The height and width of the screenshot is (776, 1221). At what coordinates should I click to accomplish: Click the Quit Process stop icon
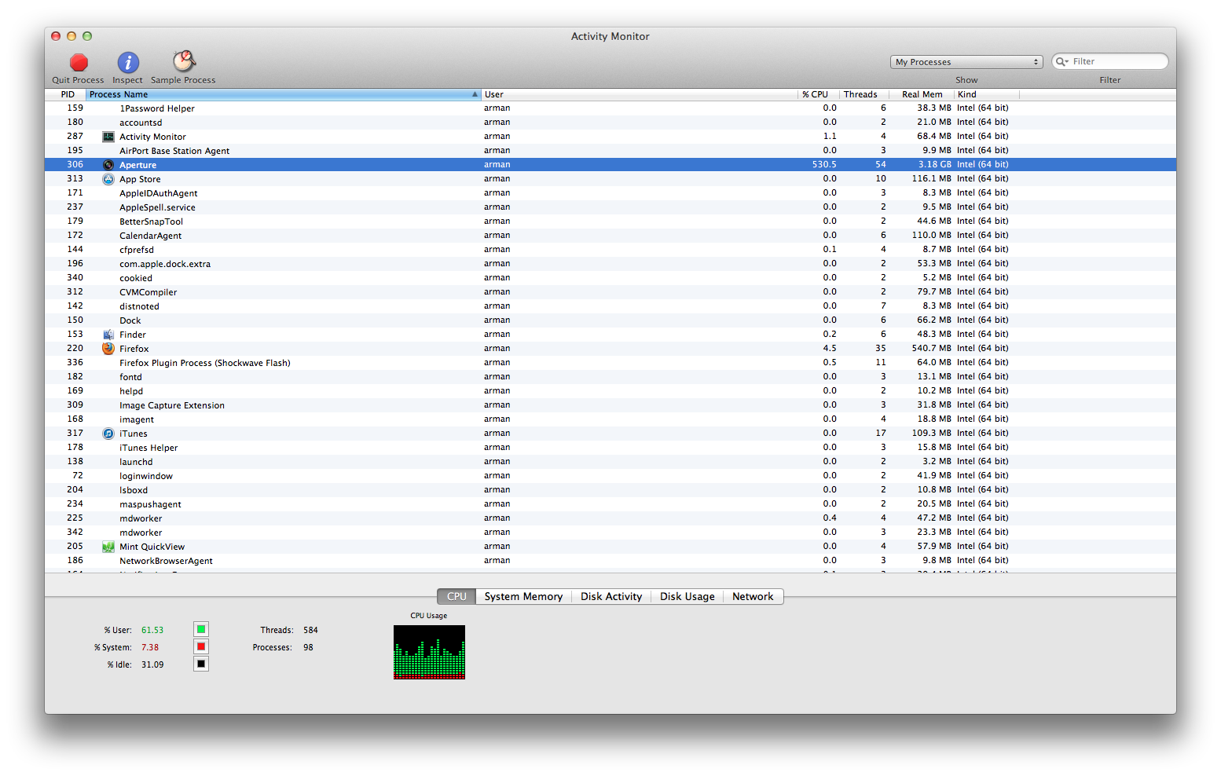79,62
